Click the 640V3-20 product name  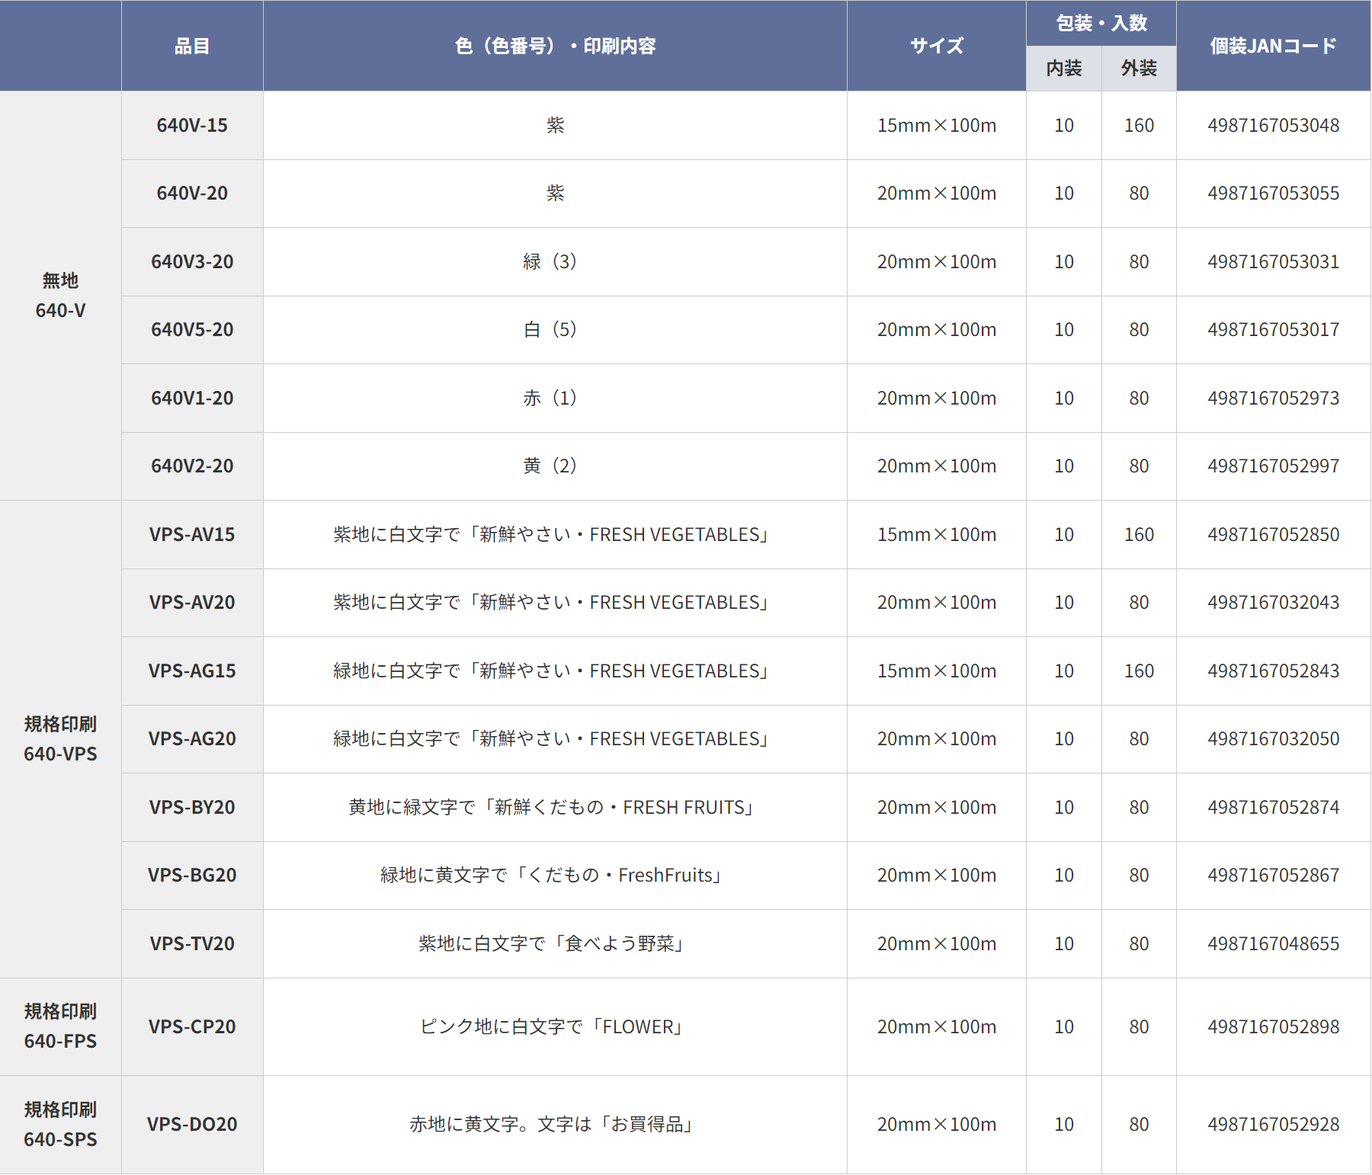pos(192,262)
